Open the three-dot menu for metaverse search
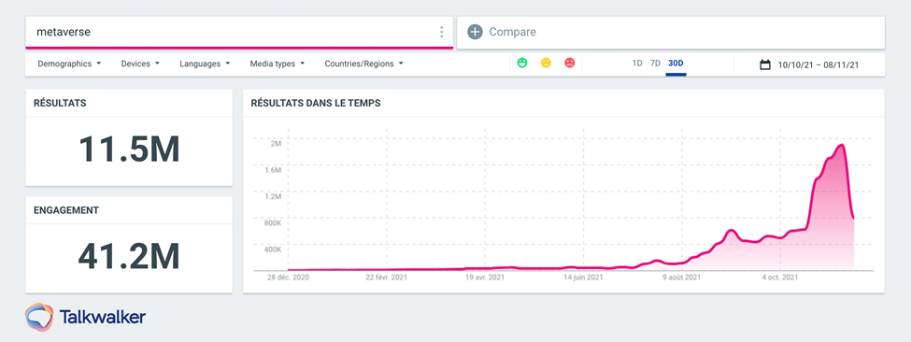This screenshot has height=342, width=911. click(x=442, y=32)
